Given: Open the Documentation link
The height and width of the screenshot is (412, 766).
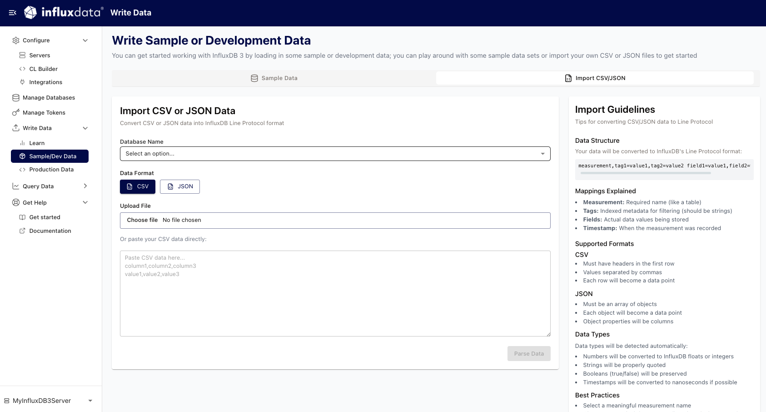Looking at the screenshot, I should click(x=50, y=231).
